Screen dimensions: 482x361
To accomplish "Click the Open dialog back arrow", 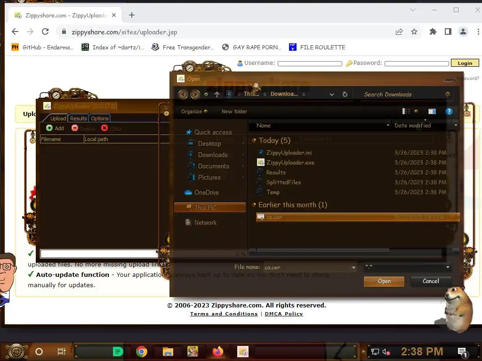I will [x=183, y=94].
